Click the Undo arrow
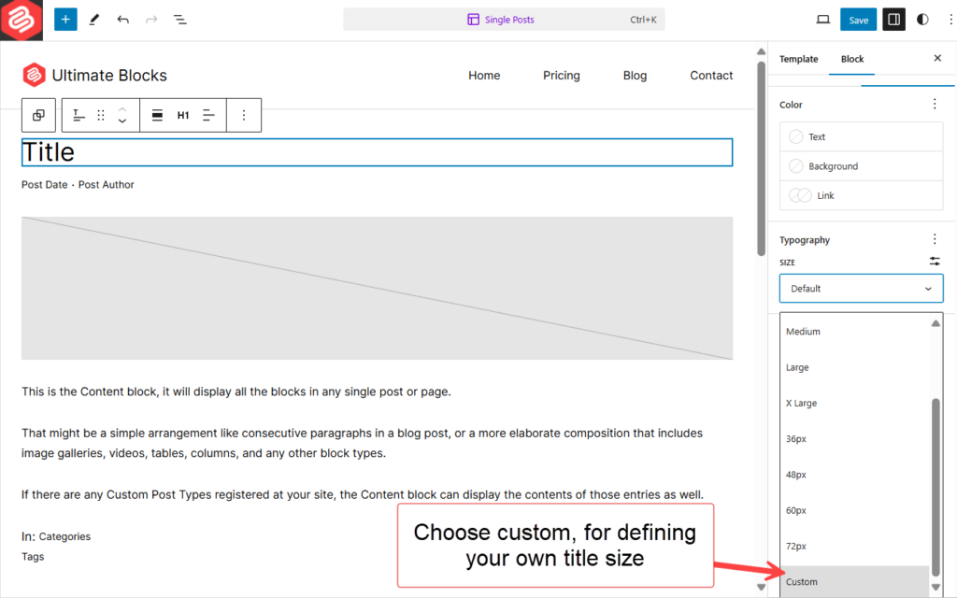Screen dimensions: 957x598 [122, 19]
